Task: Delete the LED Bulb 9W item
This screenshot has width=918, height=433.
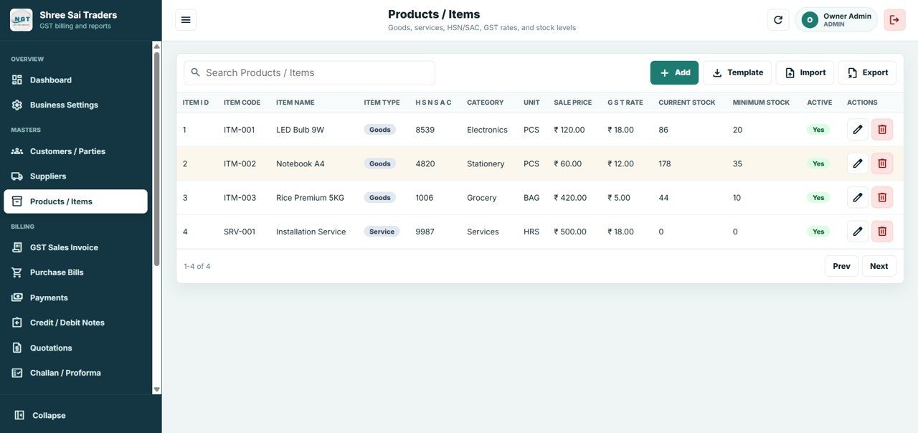Action: [882, 130]
